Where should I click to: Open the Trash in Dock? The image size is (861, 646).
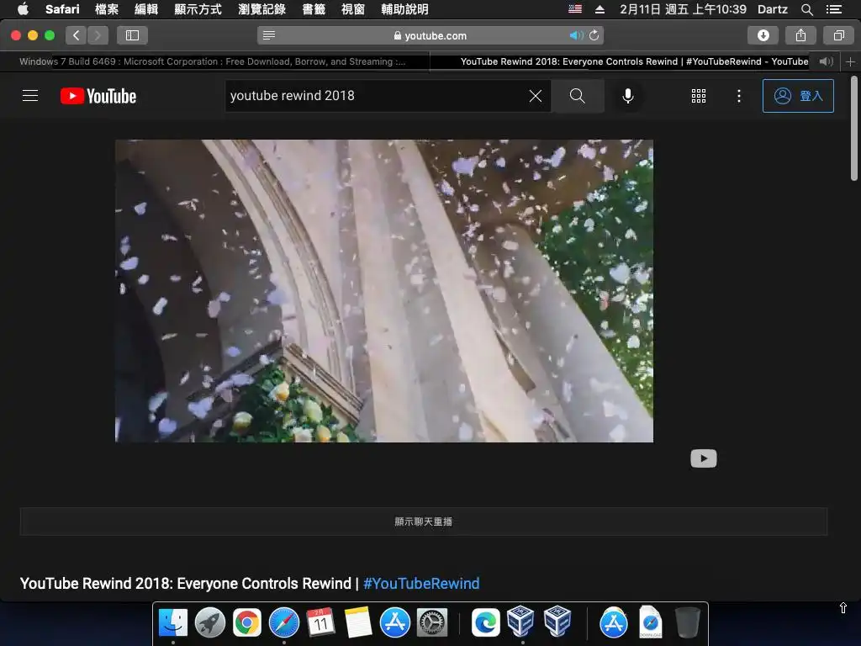click(x=687, y=622)
